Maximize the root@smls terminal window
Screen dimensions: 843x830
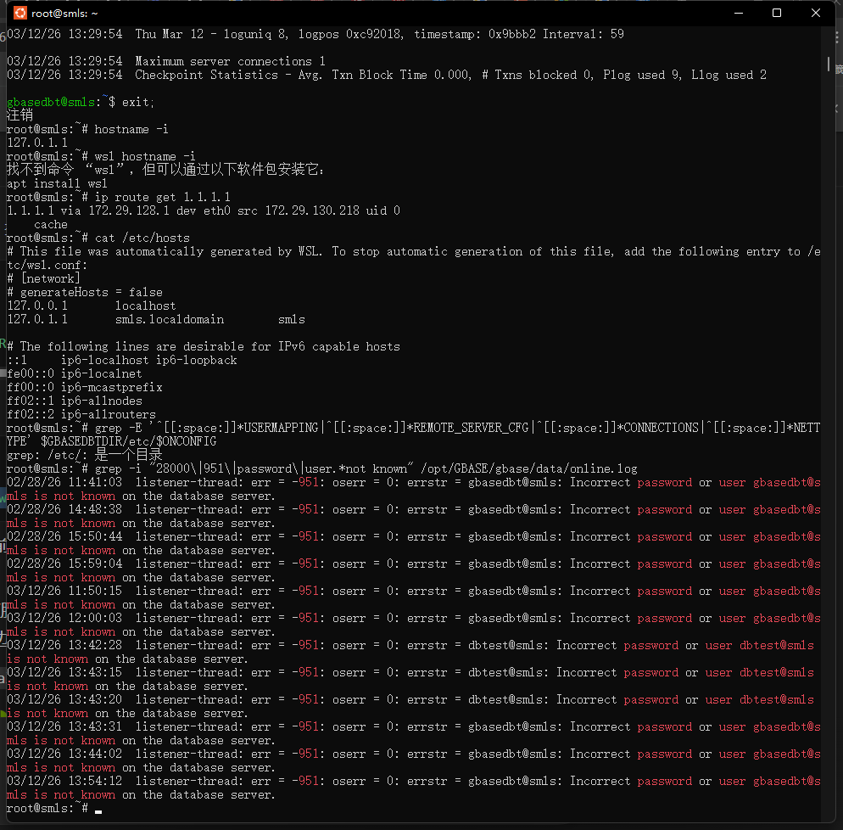pos(777,13)
